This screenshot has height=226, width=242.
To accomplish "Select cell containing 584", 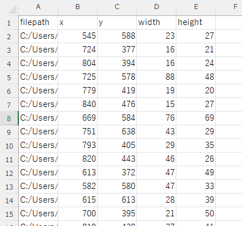I will click(117, 118).
